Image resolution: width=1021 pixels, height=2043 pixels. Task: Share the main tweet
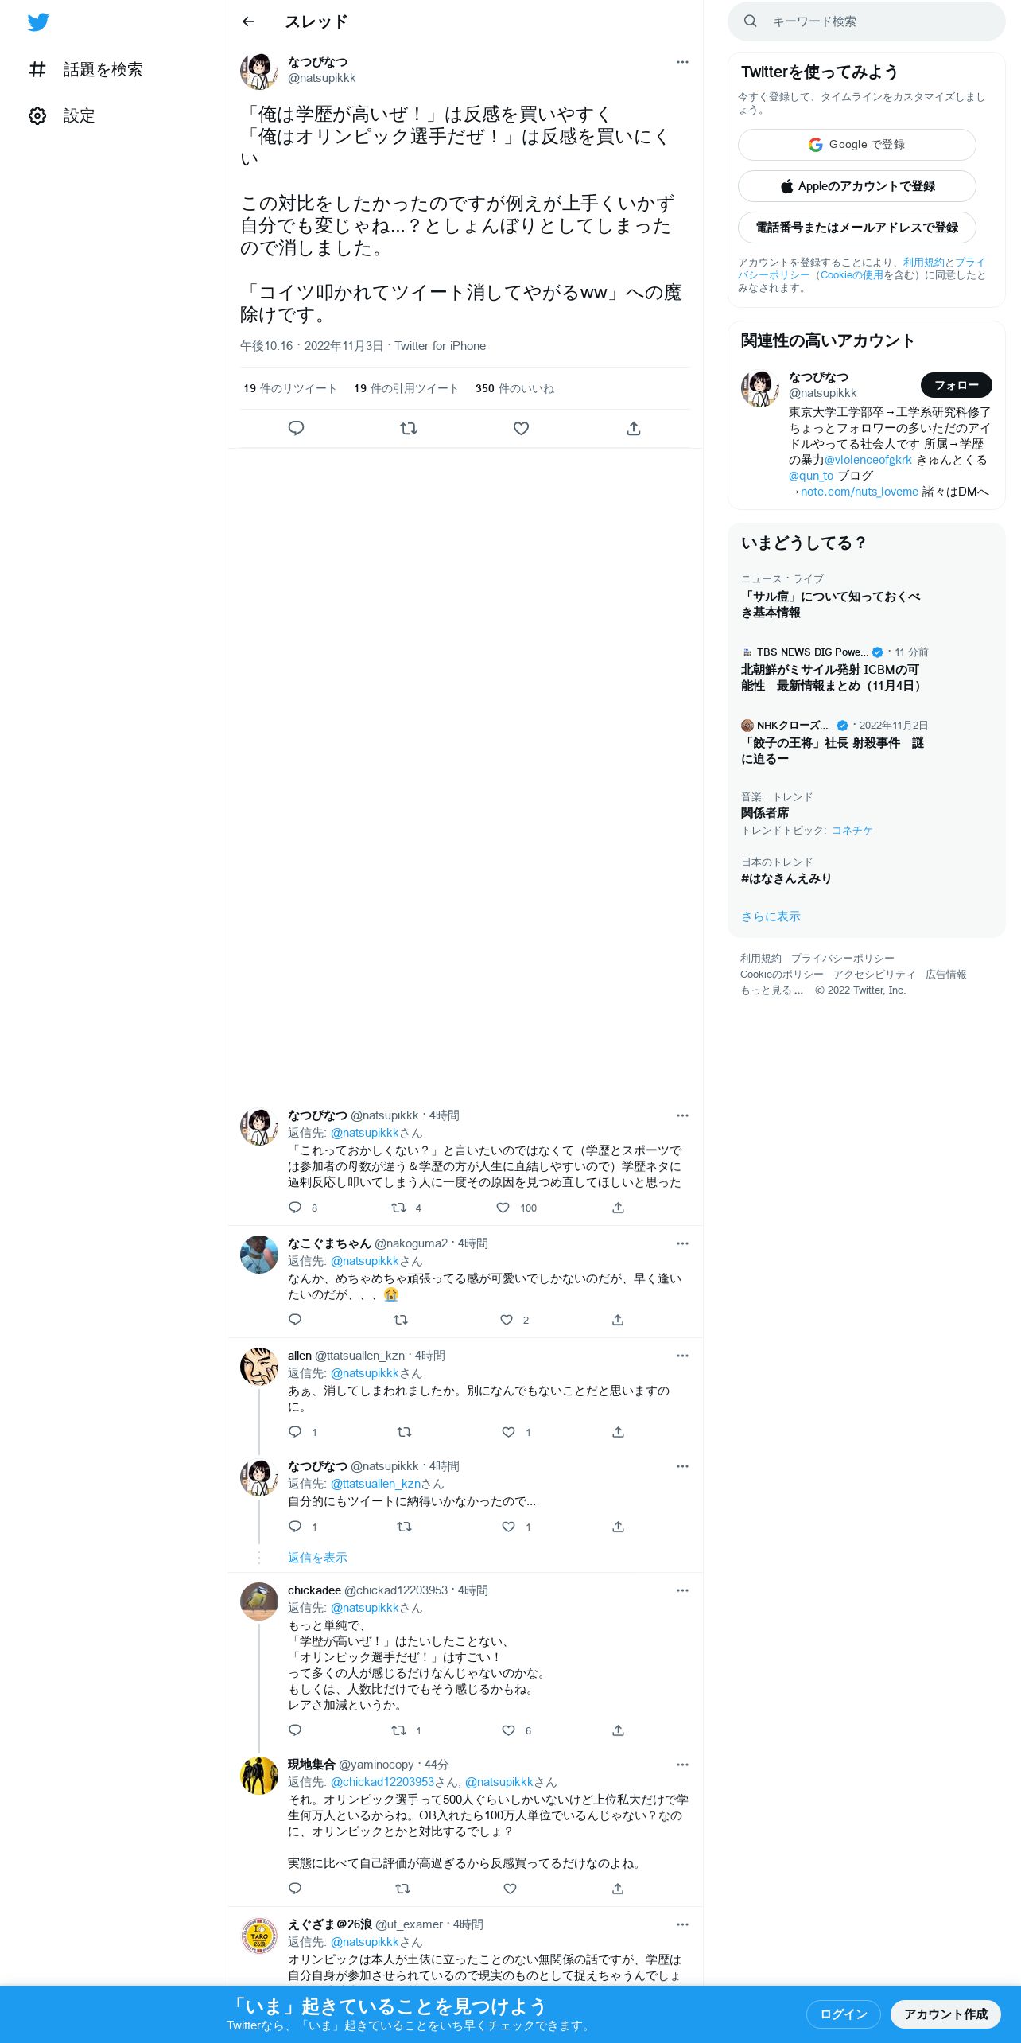634,428
